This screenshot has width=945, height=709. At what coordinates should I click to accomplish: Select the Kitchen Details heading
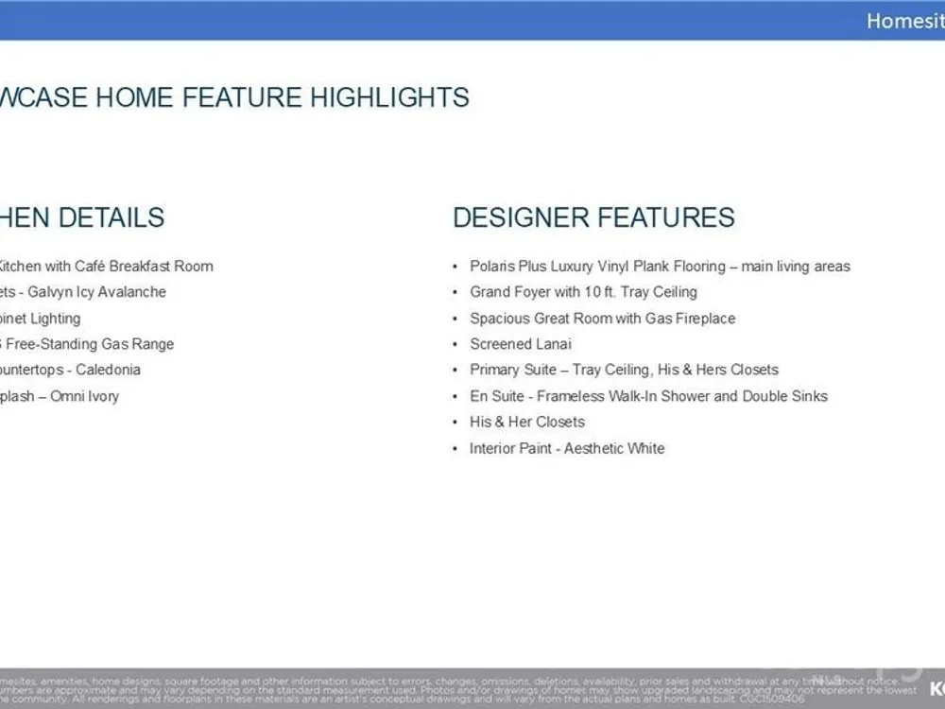pyautogui.click(x=82, y=217)
